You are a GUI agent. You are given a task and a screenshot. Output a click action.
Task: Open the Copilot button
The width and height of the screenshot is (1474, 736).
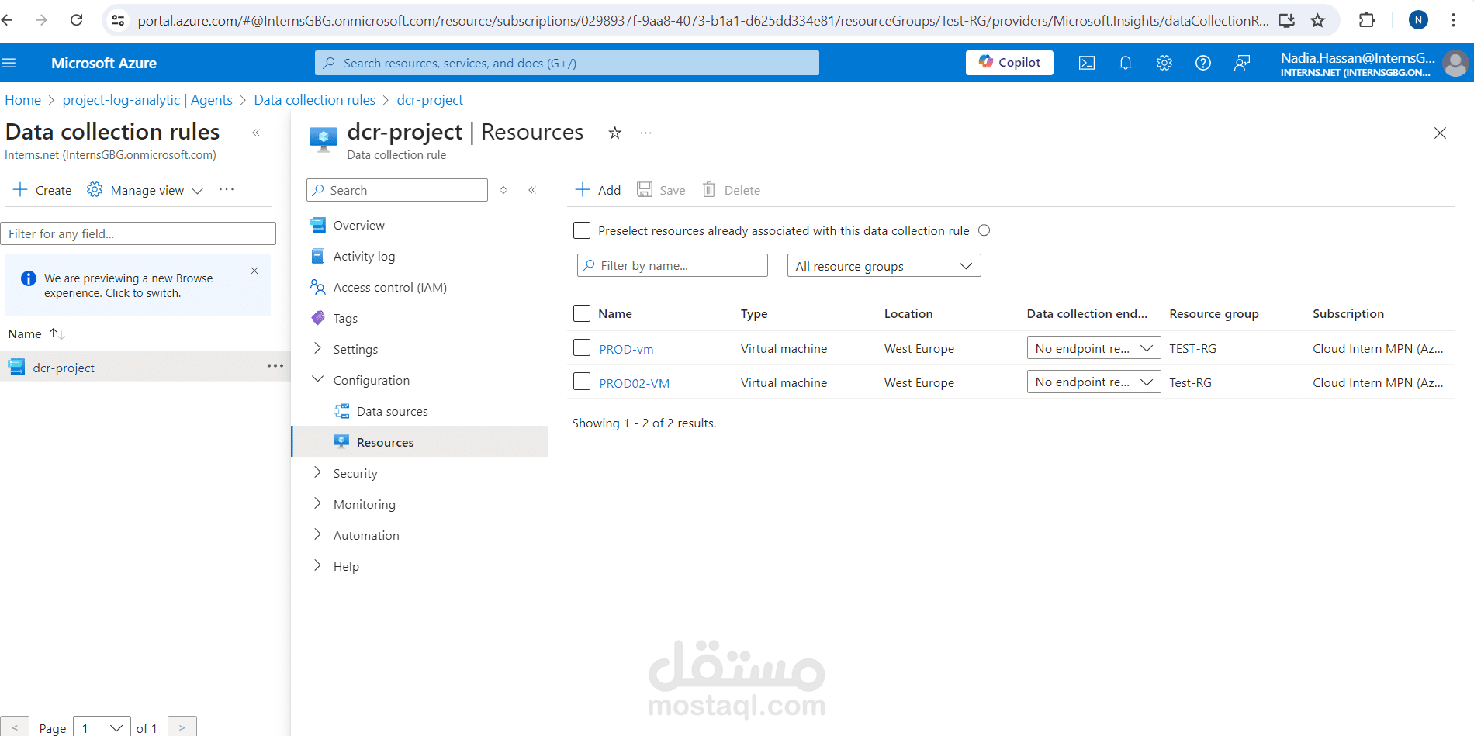pos(1009,63)
